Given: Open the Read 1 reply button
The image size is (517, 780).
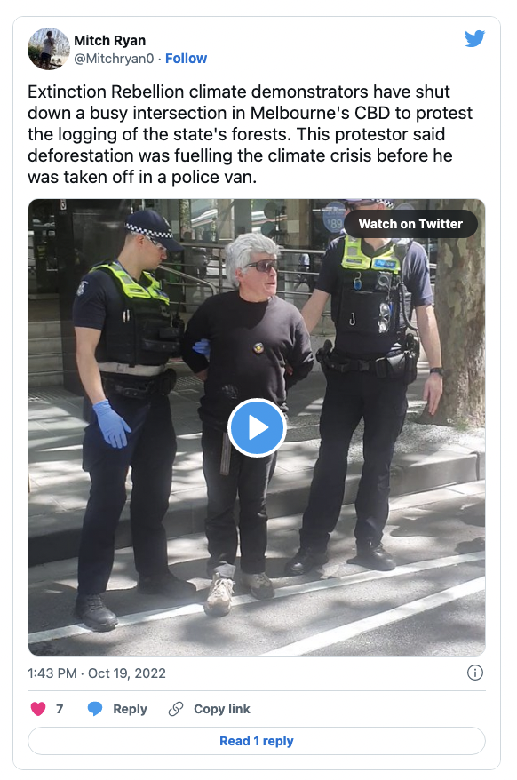Looking at the screenshot, I should (x=257, y=741).
